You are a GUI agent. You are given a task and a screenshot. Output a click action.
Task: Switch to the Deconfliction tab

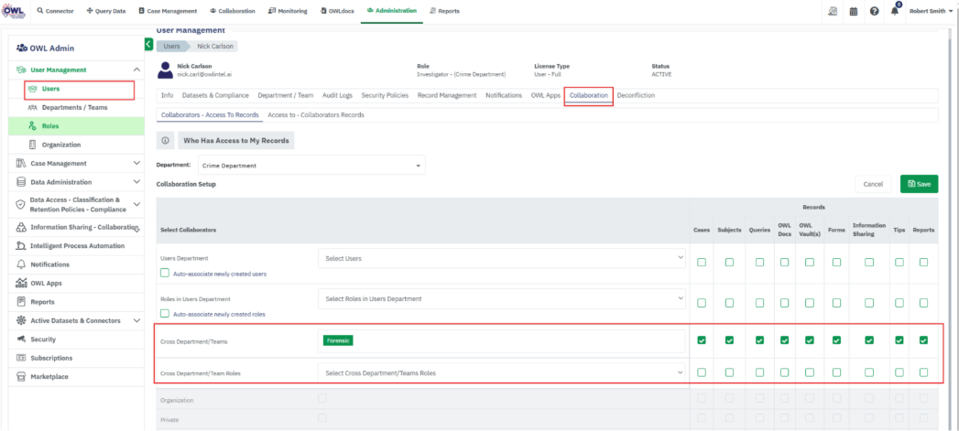tap(636, 95)
